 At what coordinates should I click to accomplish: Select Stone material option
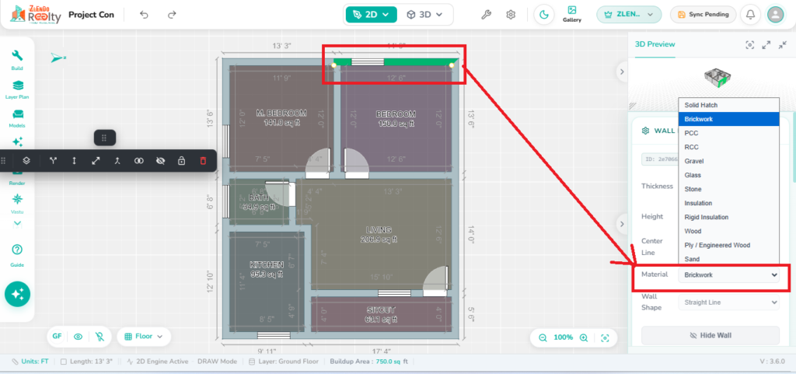728,189
